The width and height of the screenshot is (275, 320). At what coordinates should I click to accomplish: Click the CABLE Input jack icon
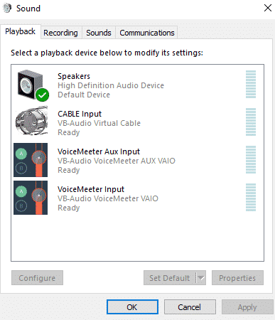pyautogui.click(x=31, y=122)
